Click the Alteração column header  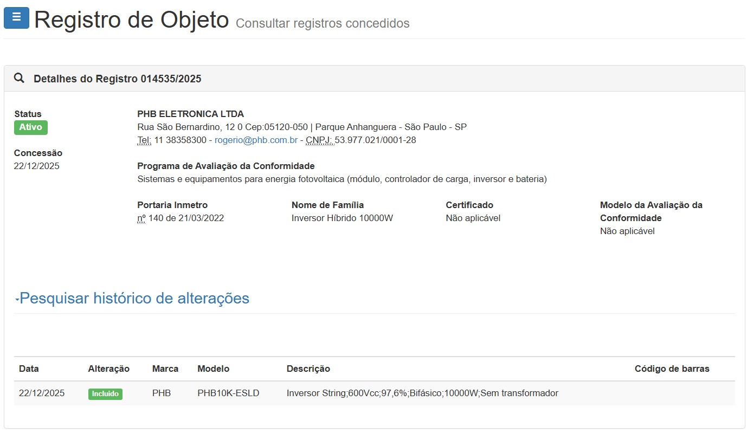108,369
